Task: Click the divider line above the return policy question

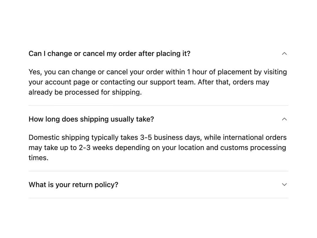Action: pos(158,171)
